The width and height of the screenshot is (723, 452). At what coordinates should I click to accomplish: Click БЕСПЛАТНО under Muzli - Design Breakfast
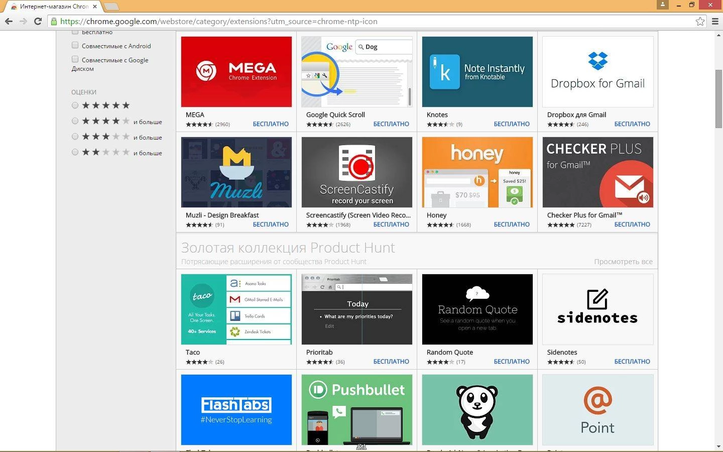271,224
